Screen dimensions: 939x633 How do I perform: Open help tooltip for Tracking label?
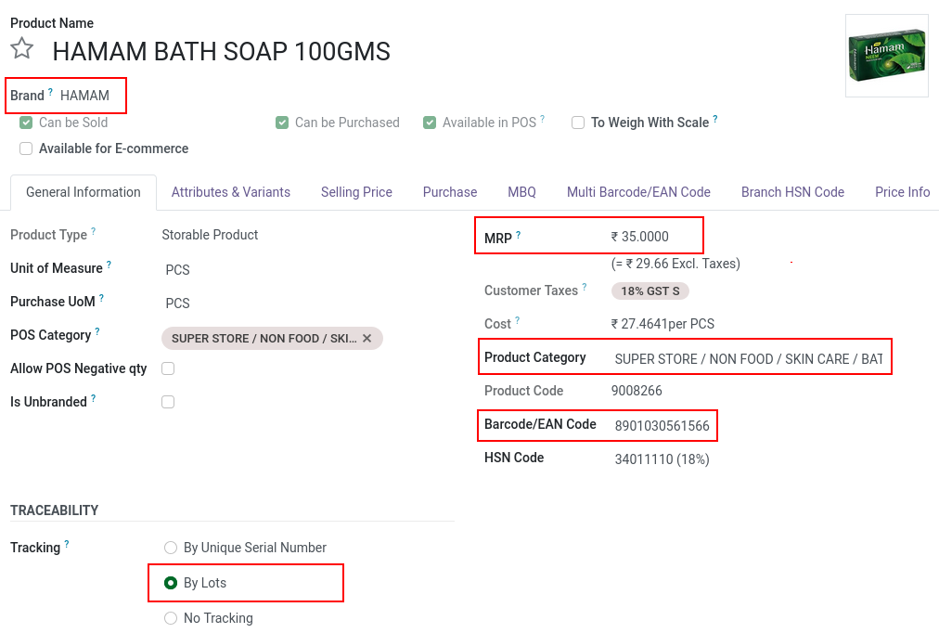coord(67,544)
